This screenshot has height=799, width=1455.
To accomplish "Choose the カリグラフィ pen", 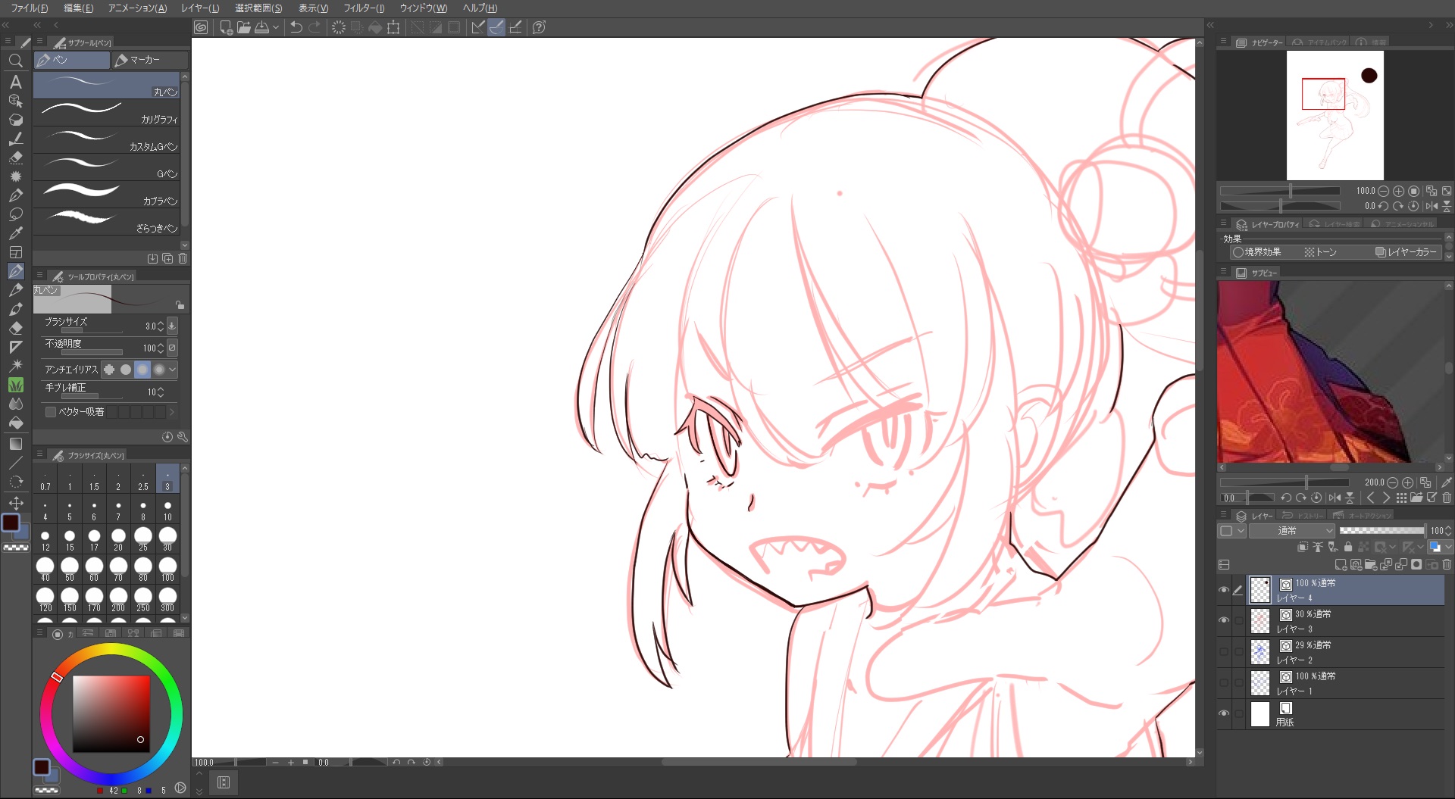I will (106, 112).
